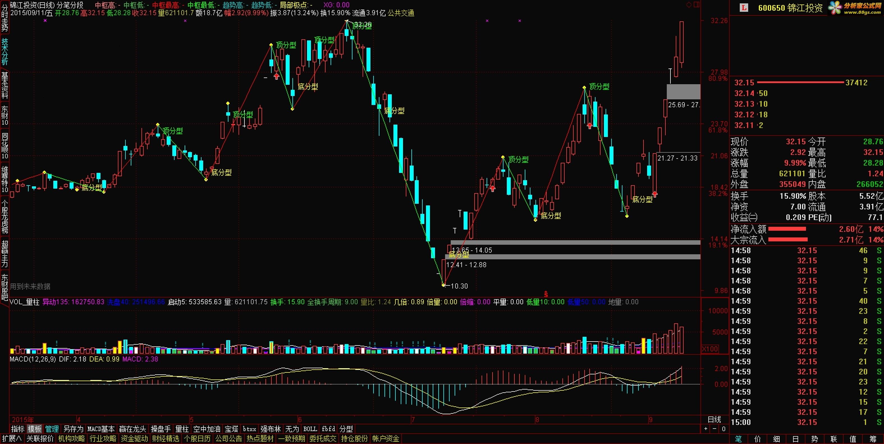
Task: Open the 基本资料 sidebar tab
Action: pos(4,85)
